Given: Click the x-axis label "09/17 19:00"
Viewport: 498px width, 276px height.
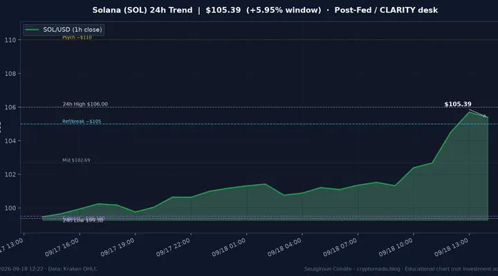Looking at the screenshot, I should point(118,248).
